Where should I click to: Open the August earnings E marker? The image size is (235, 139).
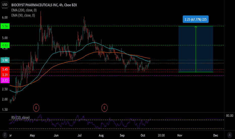[x=104, y=108]
